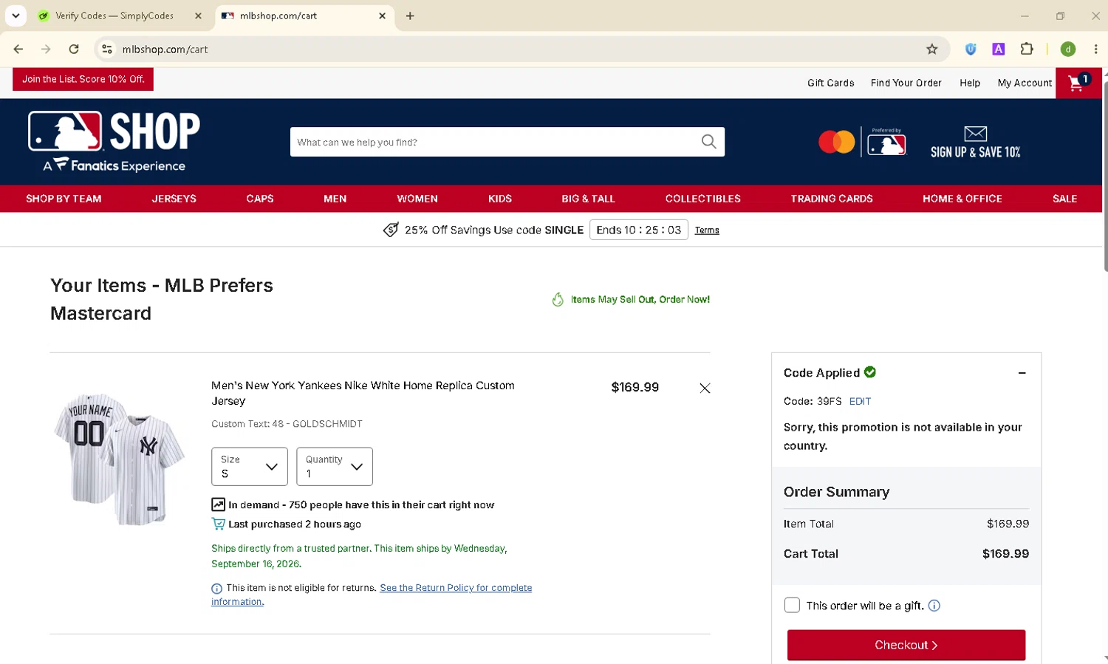Click the Cart Total $169.99 value
The image size is (1108, 664).
(x=1005, y=553)
